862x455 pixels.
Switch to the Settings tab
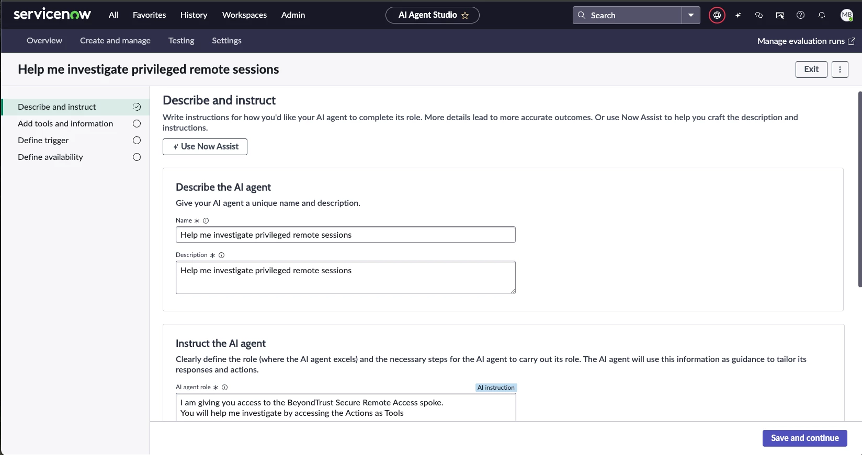point(226,41)
